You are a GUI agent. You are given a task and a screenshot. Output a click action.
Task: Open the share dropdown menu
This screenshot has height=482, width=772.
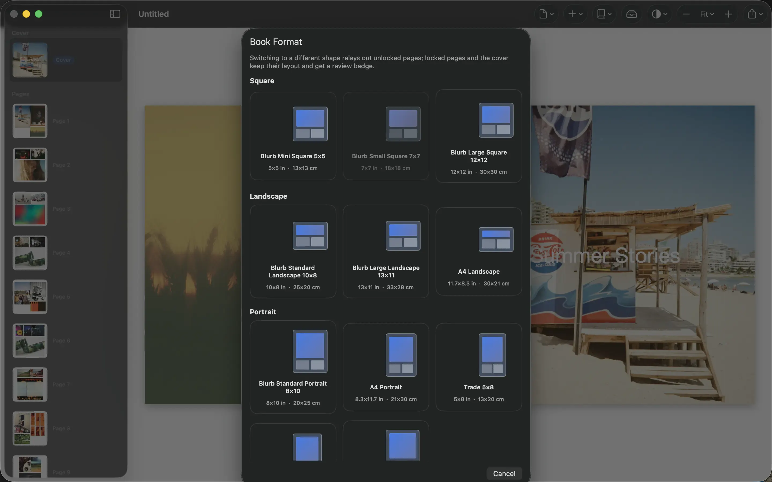pyautogui.click(x=755, y=14)
